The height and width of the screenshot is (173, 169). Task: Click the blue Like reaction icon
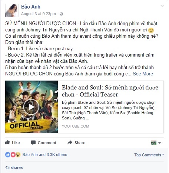pyautogui.click(x=8, y=155)
